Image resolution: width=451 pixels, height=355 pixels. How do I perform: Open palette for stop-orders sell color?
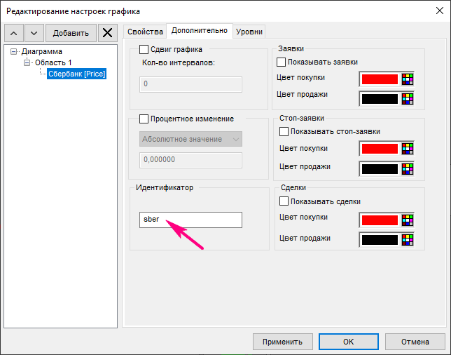click(x=408, y=168)
